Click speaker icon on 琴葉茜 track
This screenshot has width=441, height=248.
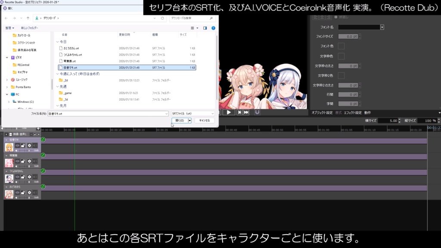tap(16, 167)
